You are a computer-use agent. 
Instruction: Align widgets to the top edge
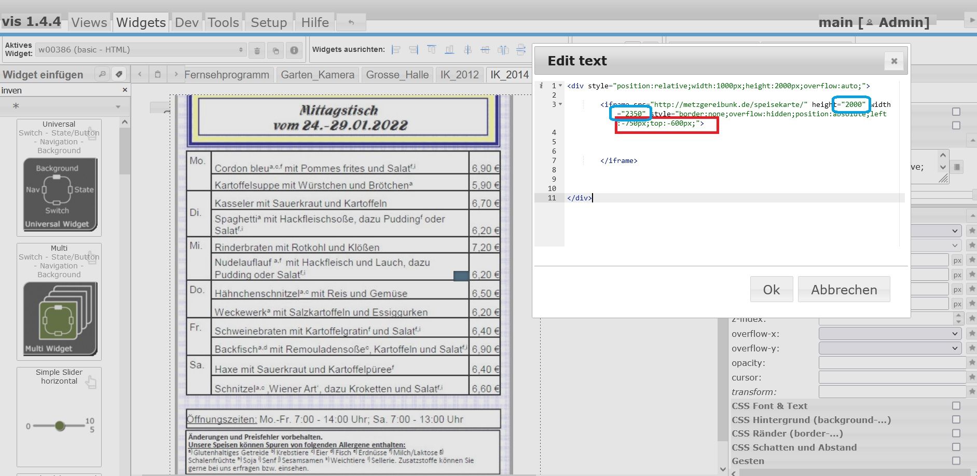click(431, 50)
